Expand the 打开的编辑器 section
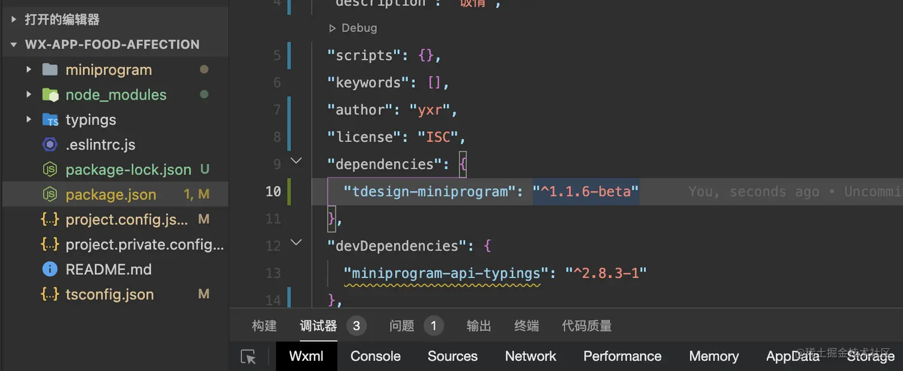The height and width of the screenshot is (371, 903). point(14,20)
